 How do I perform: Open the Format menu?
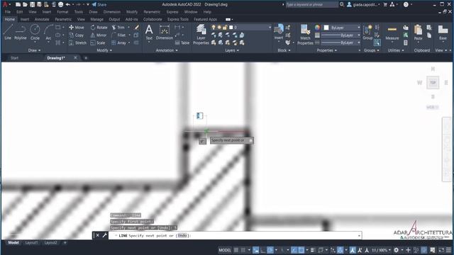pos(62,12)
